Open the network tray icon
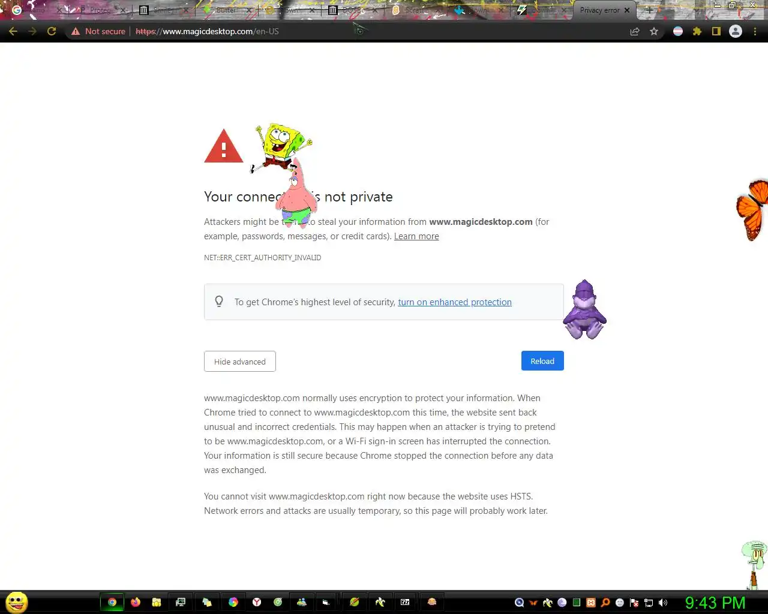Screen dimensions: 768x614 649,603
